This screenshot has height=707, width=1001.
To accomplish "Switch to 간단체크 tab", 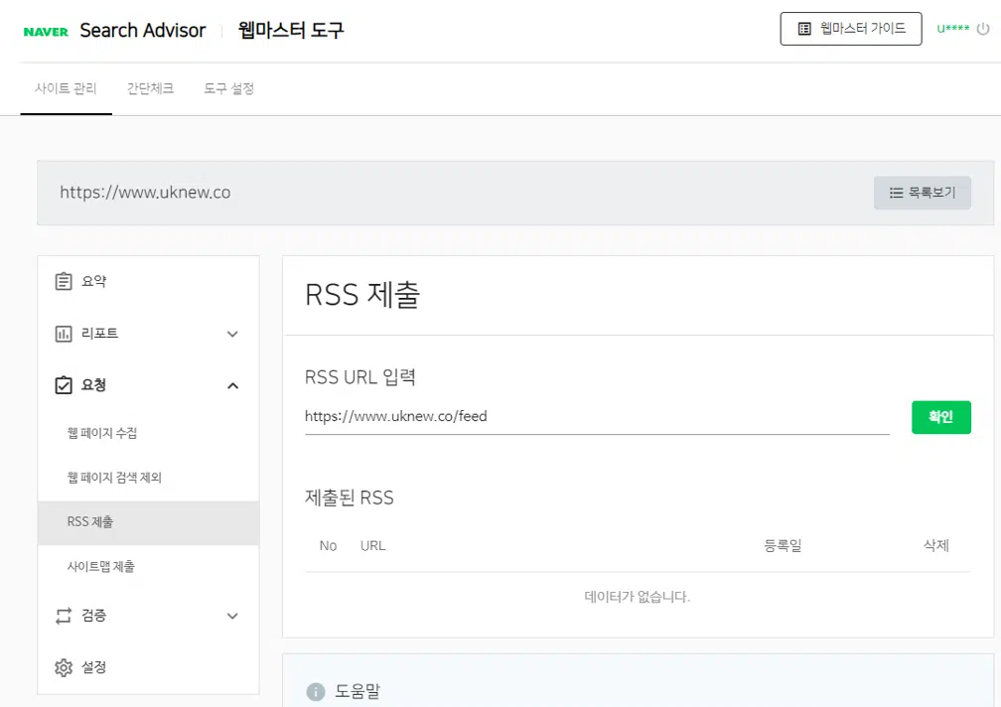I will click(150, 88).
